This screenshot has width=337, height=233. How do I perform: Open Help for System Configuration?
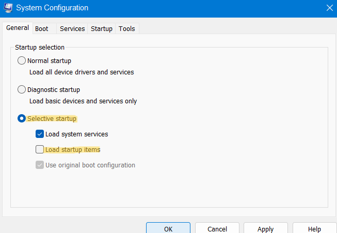click(x=314, y=229)
